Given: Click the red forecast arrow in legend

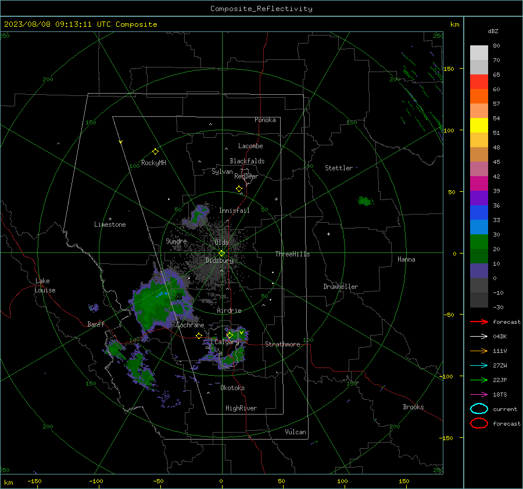Looking at the screenshot, I should [x=479, y=322].
